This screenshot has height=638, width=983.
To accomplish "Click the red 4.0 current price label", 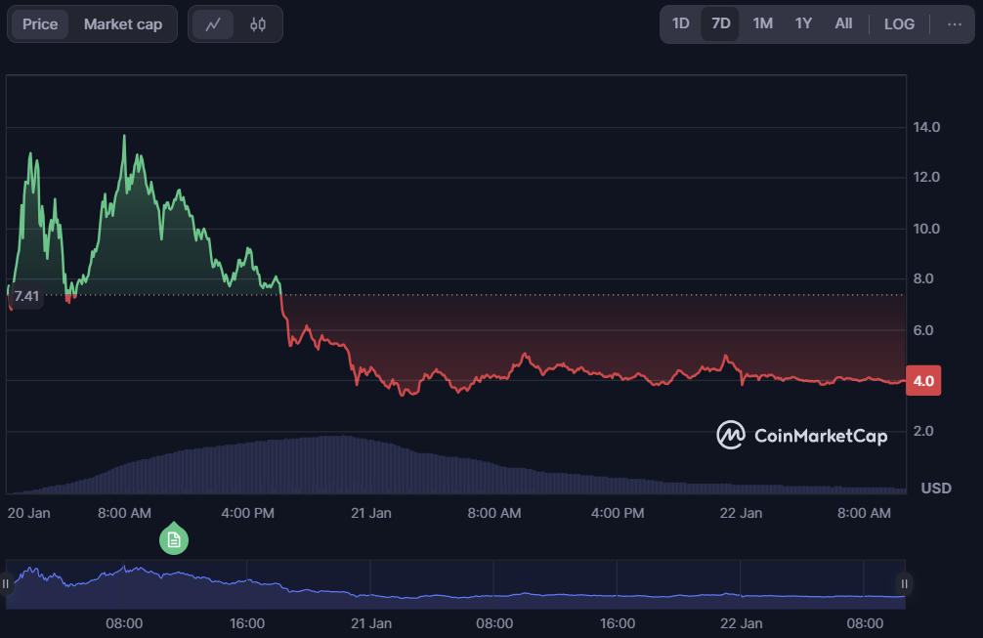I will click(x=923, y=381).
